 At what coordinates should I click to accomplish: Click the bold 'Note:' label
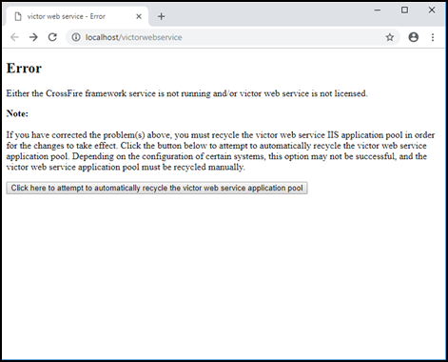pyautogui.click(x=17, y=113)
